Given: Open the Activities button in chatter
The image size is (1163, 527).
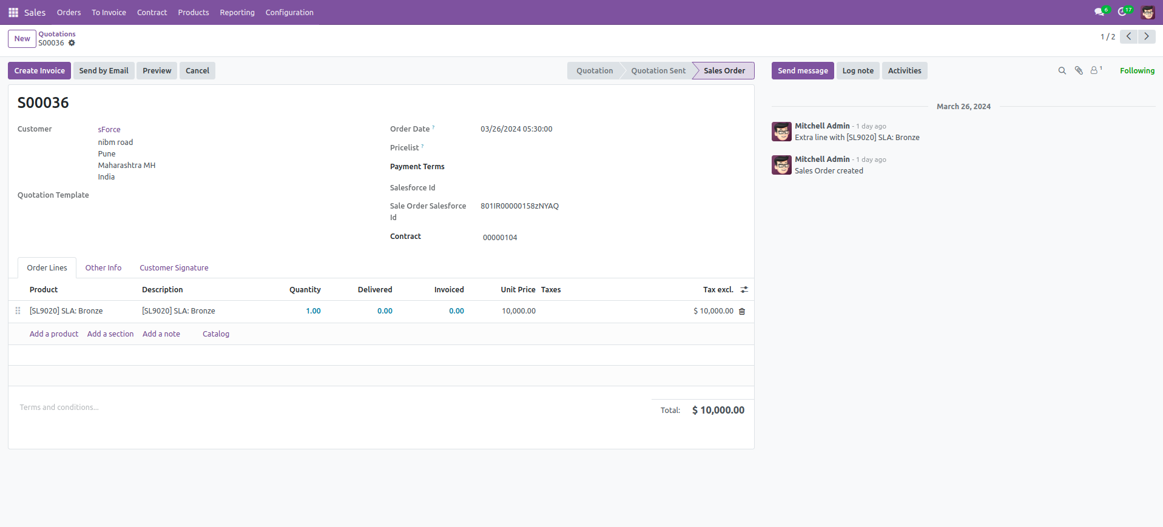Looking at the screenshot, I should (905, 71).
